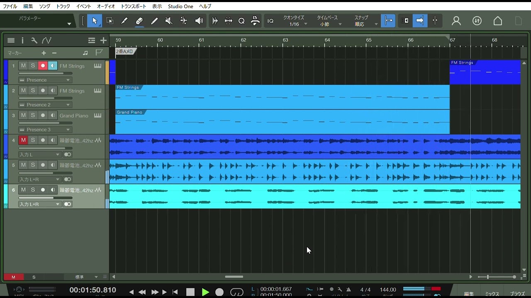The width and height of the screenshot is (531, 298).
Task: Show automation curve icon
Action: click(x=46, y=40)
